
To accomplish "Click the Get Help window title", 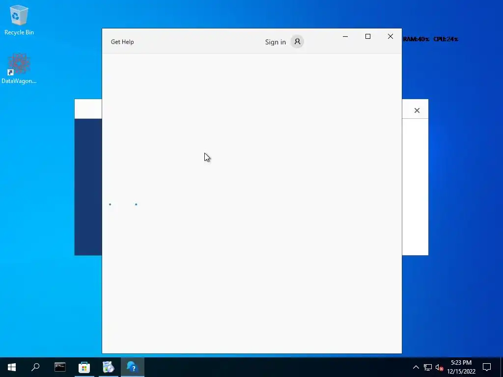I will (x=122, y=42).
